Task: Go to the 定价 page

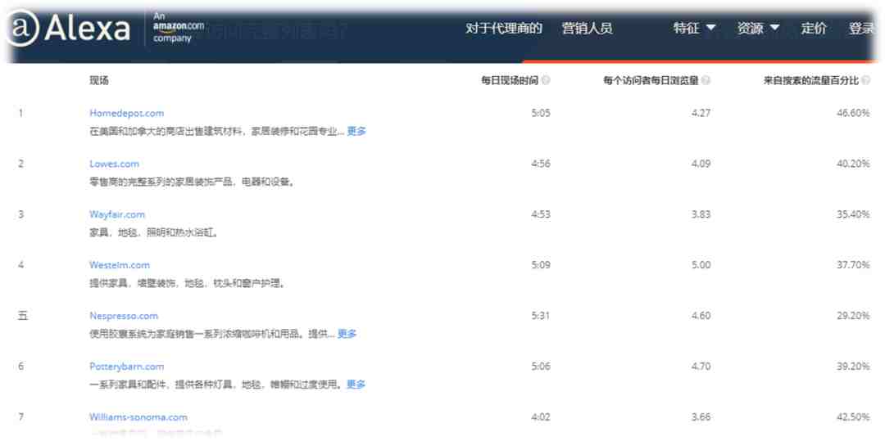Action: coord(814,28)
